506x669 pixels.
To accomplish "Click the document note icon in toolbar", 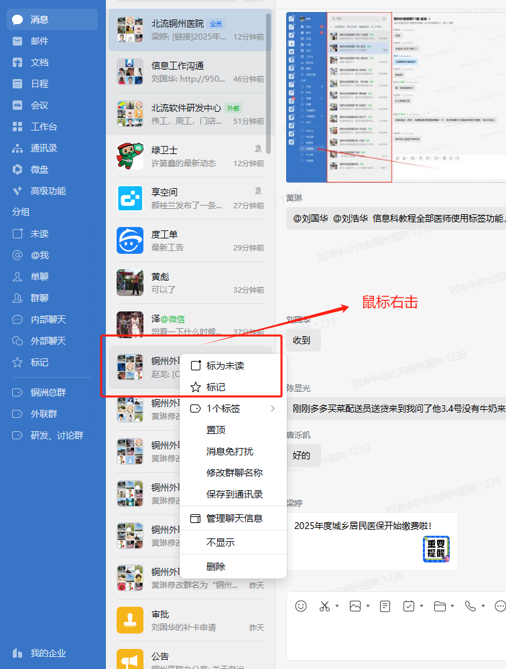I will pos(385,606).
